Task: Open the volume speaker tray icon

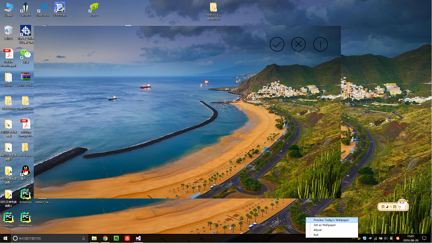Action: click(x=386, y=238)
